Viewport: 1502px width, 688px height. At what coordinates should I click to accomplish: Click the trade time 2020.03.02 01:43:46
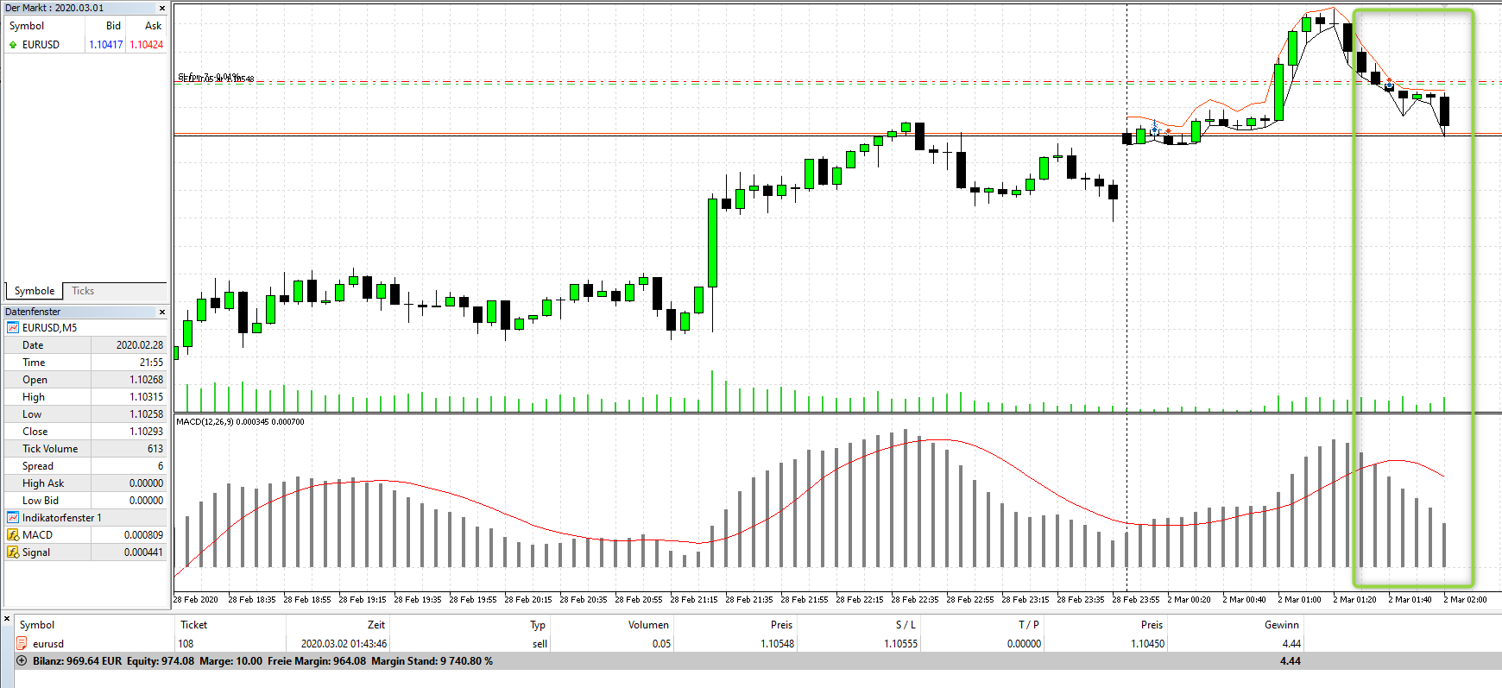tap(344, 644)
